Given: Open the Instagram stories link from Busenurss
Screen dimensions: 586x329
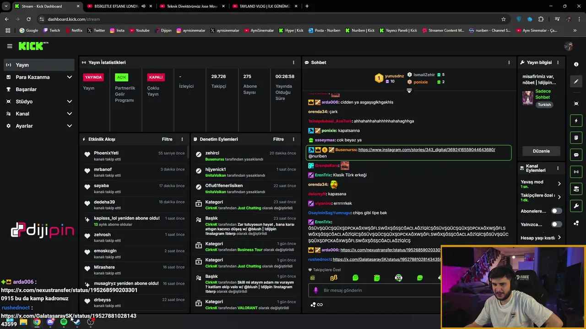Looking at the screenshot, I should coord(427,150).
